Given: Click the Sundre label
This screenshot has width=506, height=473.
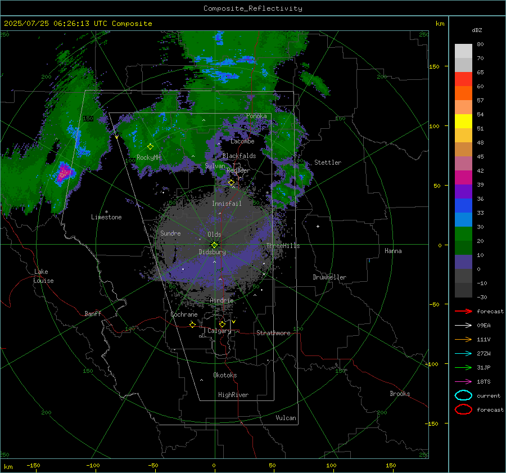Looking at the screenshot, I should coord(170,233).
